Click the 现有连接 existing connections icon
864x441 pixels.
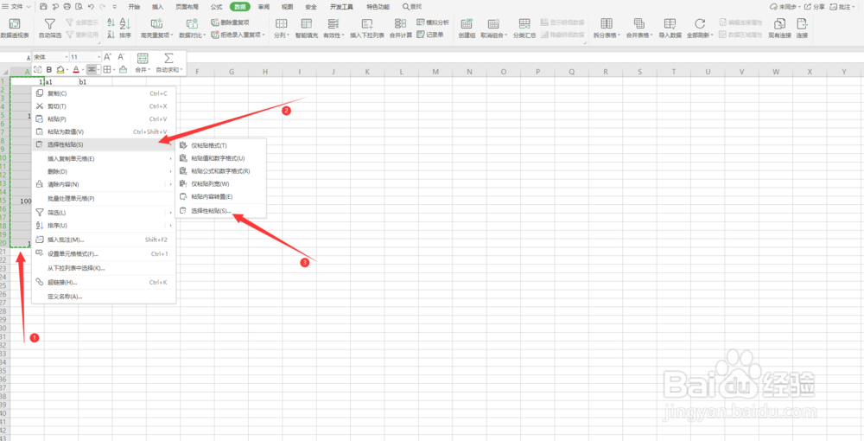779,23
